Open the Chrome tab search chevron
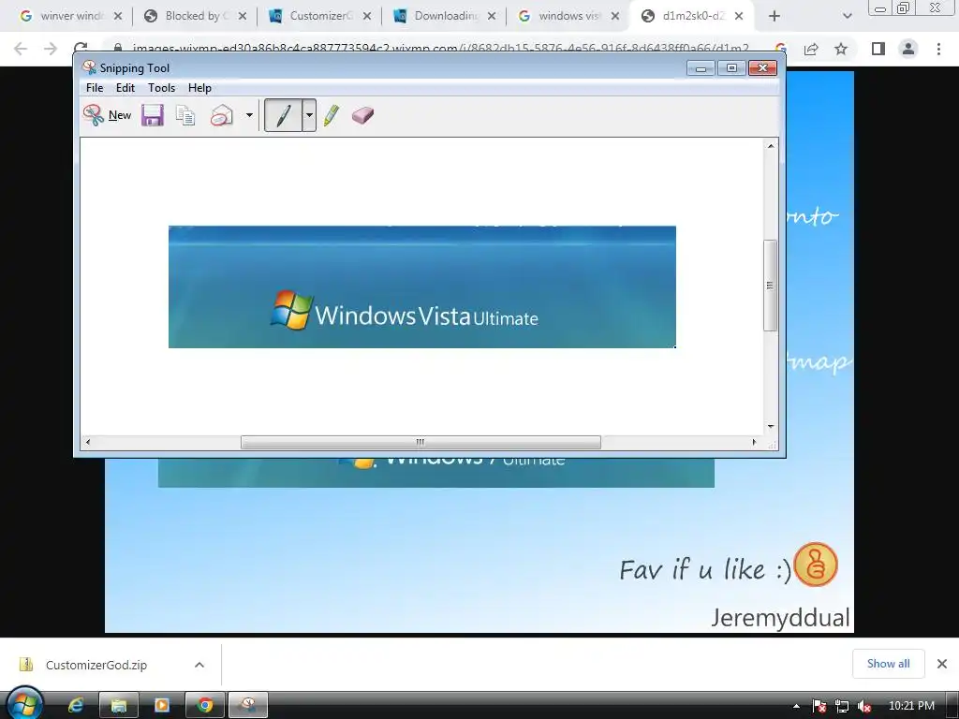Image resolution: width=959 pixels, height=719 pixels. click(847, 16)
